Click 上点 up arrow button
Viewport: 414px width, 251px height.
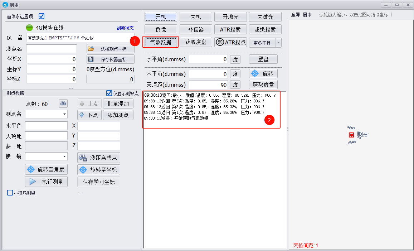pyautogui.click(x=89, y=104)
